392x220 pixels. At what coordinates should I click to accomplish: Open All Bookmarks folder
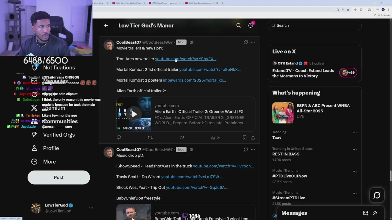[382, 15]
